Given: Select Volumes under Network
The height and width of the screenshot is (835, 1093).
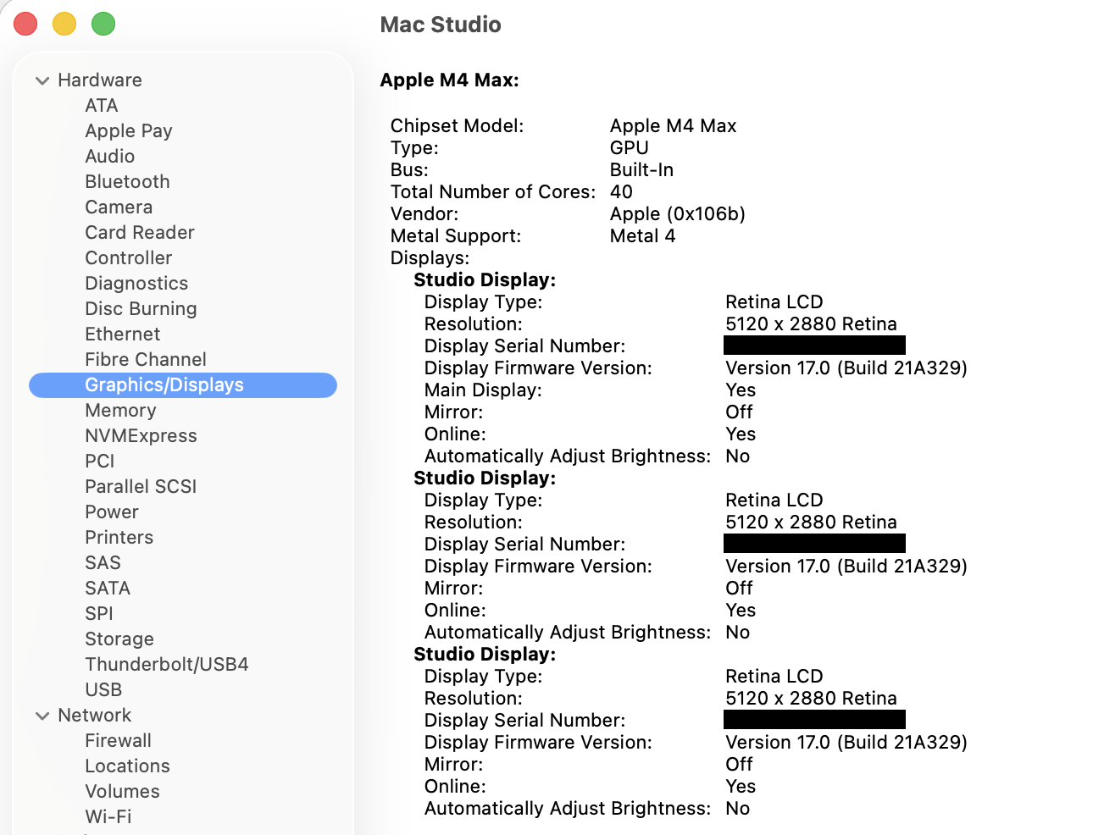Looking at the screenshot, I should click(x=122, y=791).
